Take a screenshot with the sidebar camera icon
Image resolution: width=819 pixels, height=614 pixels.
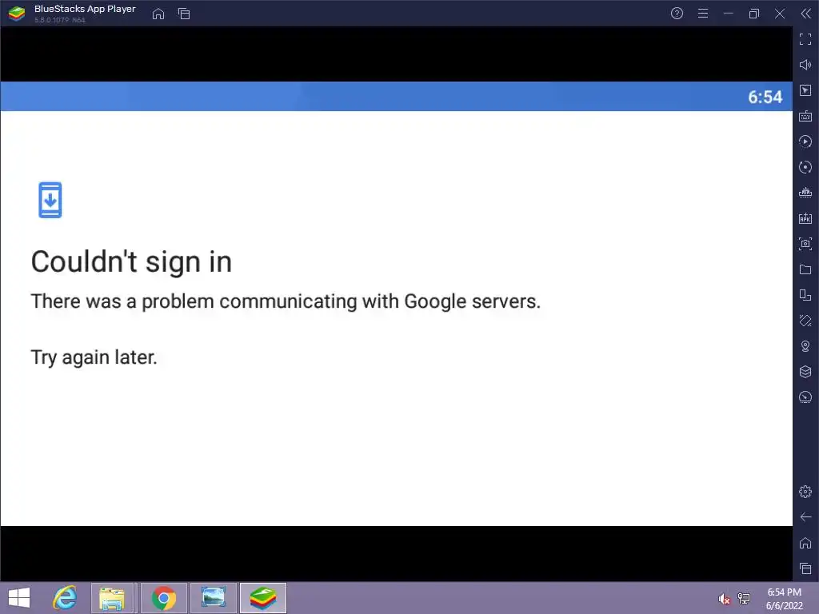point(805,244)
